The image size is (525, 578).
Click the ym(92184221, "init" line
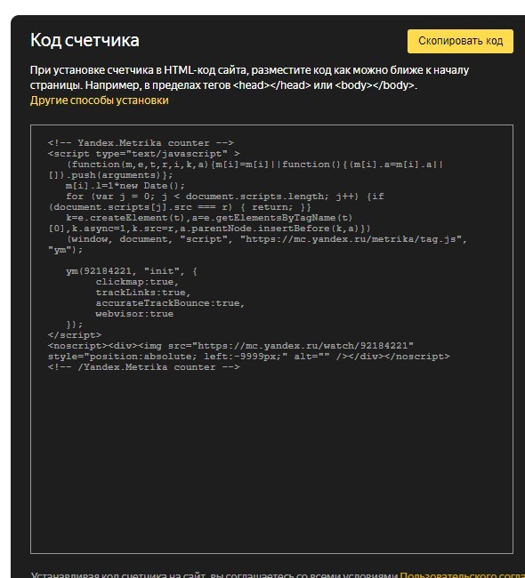[x=132, y=271]
